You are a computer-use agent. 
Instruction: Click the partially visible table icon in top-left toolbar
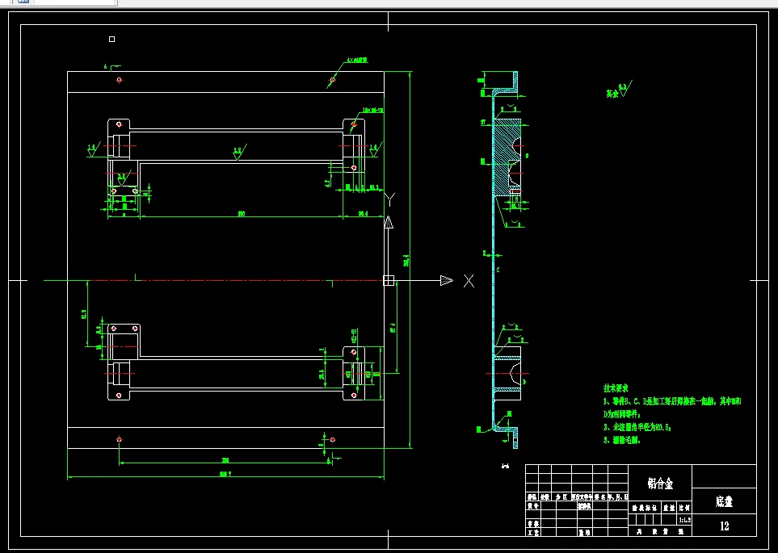click(x=23, y=2)
